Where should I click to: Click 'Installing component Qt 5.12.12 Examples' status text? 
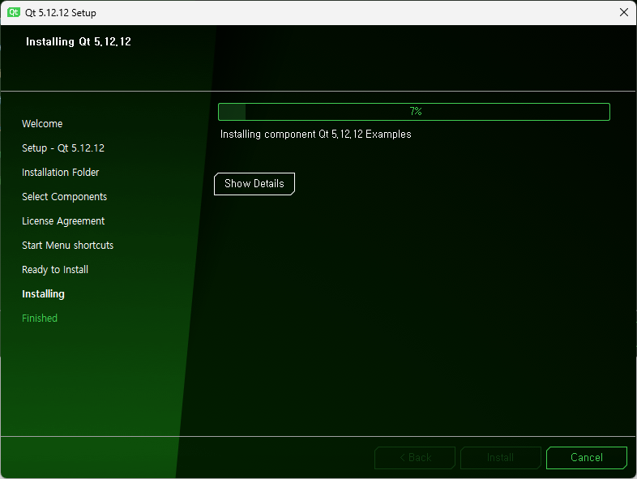pyautogui.click(x=315, y=134)
